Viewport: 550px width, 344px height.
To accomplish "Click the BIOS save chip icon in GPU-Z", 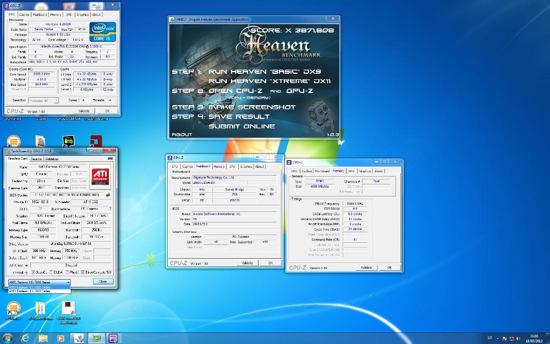I will pyautogui.click(x=108, y=195).
